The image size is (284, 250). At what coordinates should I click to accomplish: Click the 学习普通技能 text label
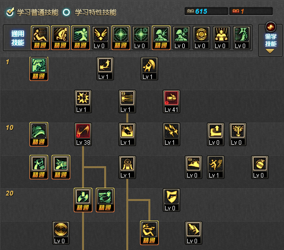click(x=37, y=12)
